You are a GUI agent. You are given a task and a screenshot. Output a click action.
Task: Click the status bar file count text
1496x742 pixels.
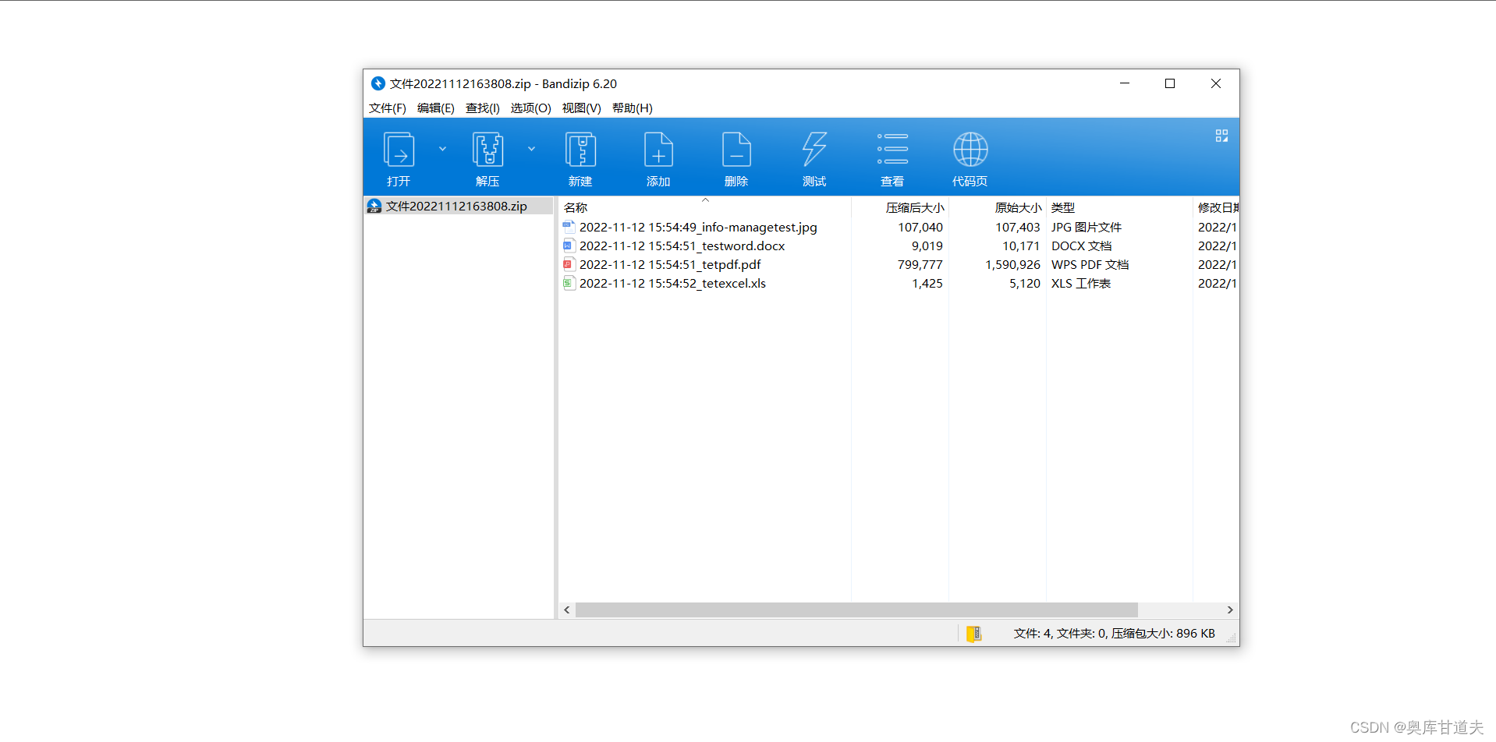(x=1115, y=634)
